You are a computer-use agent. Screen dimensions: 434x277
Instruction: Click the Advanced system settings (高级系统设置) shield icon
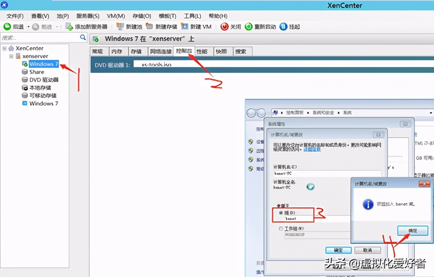[x=251, y=169]
